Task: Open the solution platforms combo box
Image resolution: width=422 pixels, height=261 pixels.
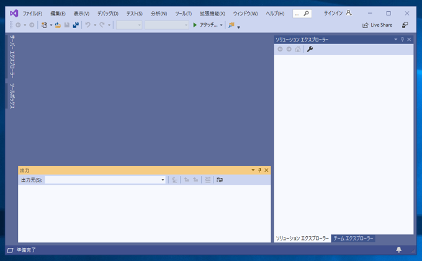Action: pyautogui.click(x=167, y=25)
